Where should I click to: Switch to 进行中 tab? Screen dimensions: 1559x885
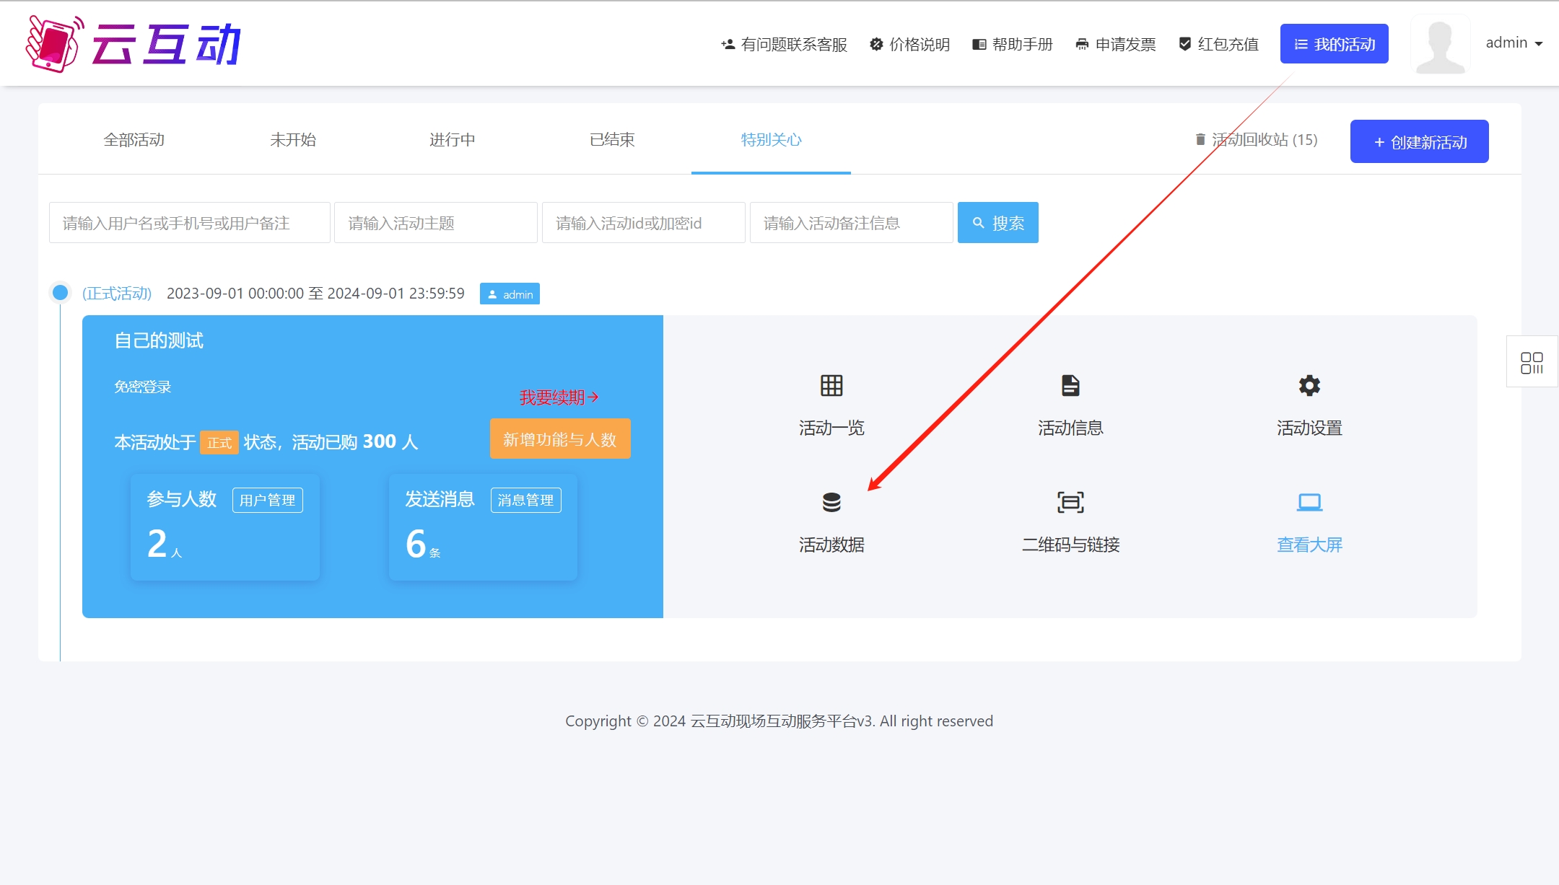point(453,139)
